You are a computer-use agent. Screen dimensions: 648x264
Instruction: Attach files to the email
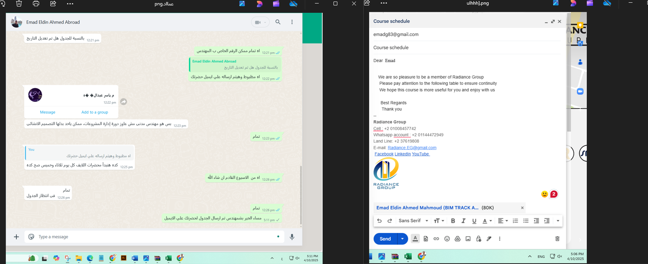point(426,239)
